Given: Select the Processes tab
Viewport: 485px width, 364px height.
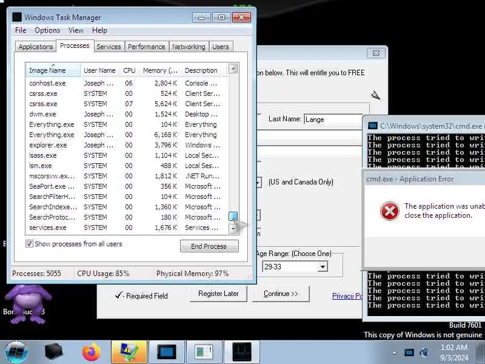Looking at the screenshot, I should click(75, 46).
